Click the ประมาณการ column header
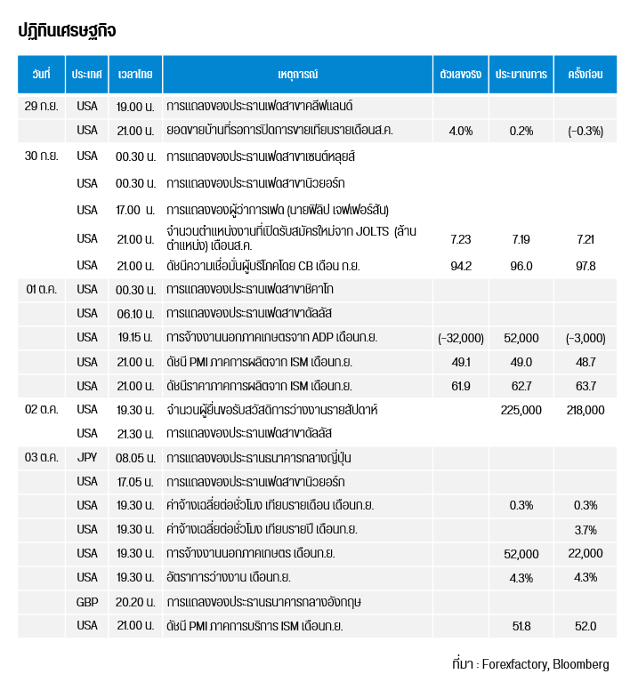Image resolution: width=630 pixels, height=682 pixels. tap(521, 75)
